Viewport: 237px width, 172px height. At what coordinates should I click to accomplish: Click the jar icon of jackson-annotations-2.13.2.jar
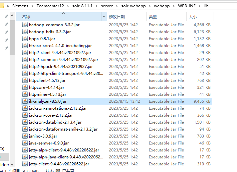tap(25, 108)
